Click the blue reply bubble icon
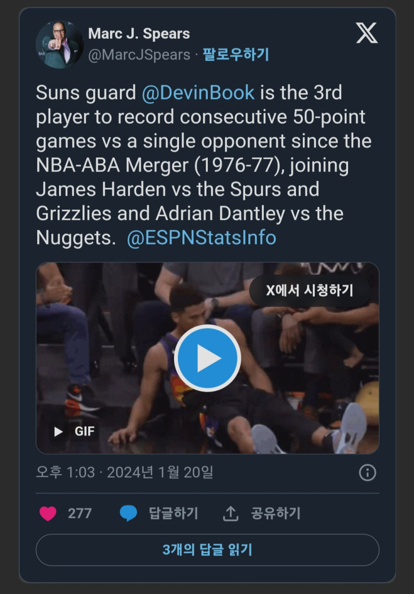Image resolution: width=414 pixels, height=594 pixels. [x=128, y=513]
